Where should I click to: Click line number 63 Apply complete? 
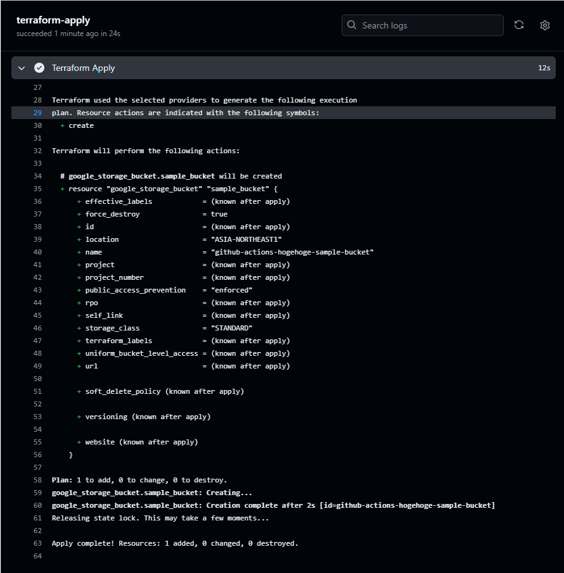[37, 543]
